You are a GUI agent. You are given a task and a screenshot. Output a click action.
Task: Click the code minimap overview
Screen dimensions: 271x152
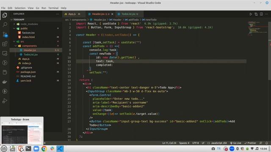(x=257, y=28)
